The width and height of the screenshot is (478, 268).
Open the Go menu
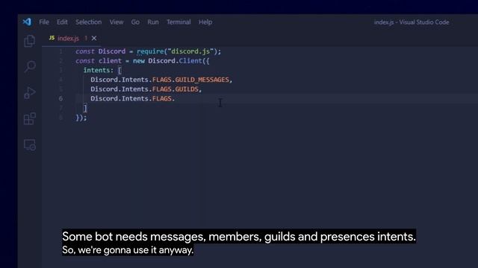(x=135, y=22)
